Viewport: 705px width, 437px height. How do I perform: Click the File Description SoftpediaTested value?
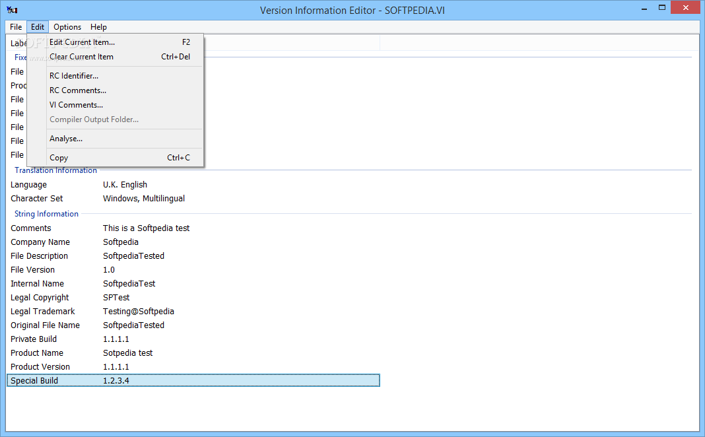[133, 256]
